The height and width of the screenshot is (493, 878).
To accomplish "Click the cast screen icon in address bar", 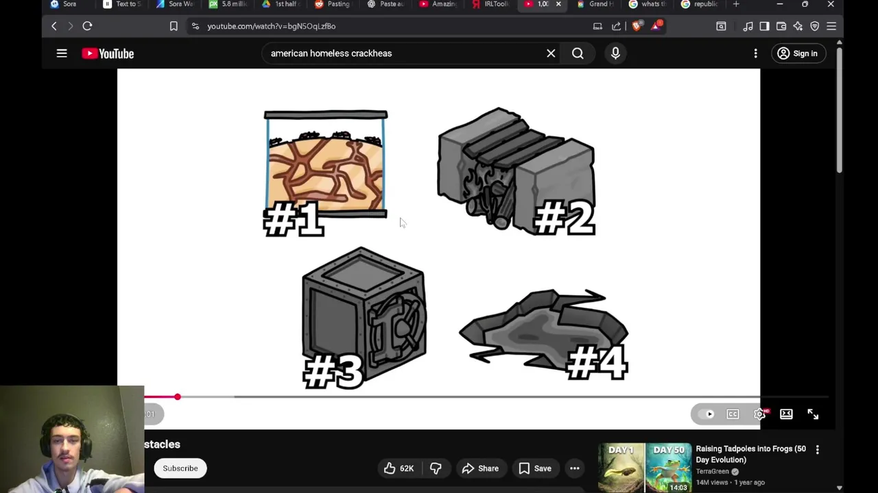I will pos(597,26).
